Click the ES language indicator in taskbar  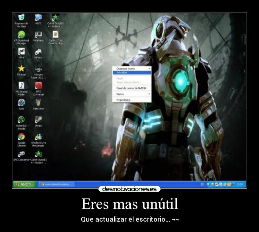[x=202, y=184]
